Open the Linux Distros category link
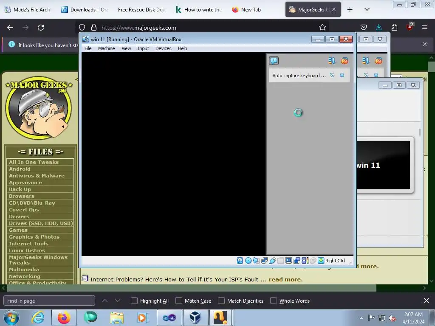Screen dimensions: 435x326 pyautogui.click(x=27, y=250)
